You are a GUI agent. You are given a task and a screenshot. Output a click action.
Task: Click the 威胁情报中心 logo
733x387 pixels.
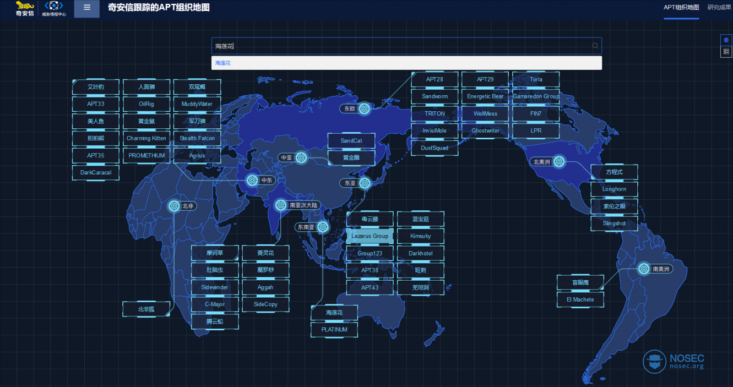click(53, 9)
